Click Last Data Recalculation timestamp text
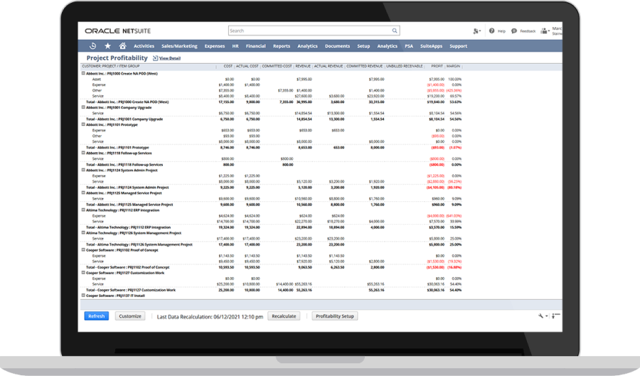Viewport: 640px width, 376px height. [210, 316]
